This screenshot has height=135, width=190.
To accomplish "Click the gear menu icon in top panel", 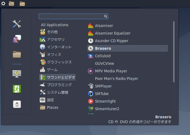I will [x=3, y=4].
